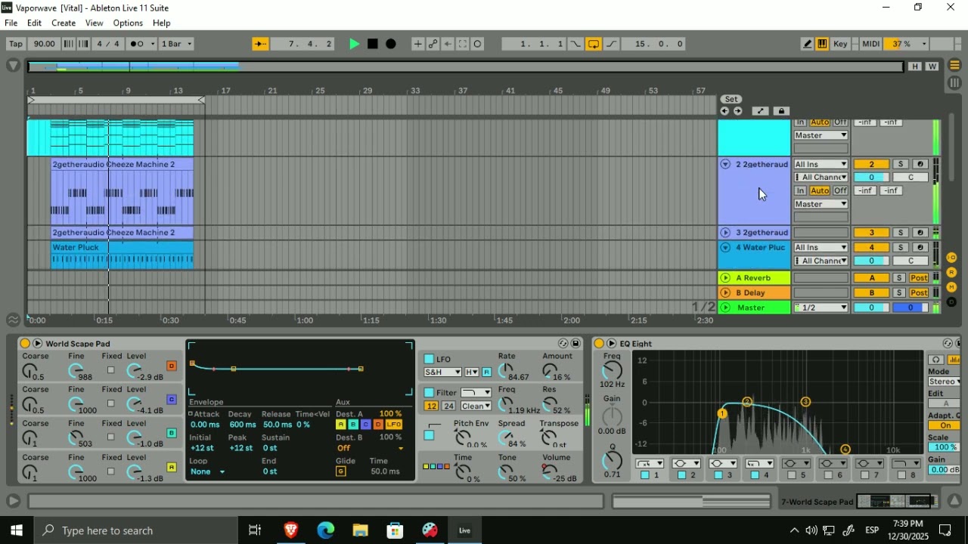Open track 2 All Ins input dropdown
The height and width of the screenshot is (544, 968).
(x=821, y=164)
